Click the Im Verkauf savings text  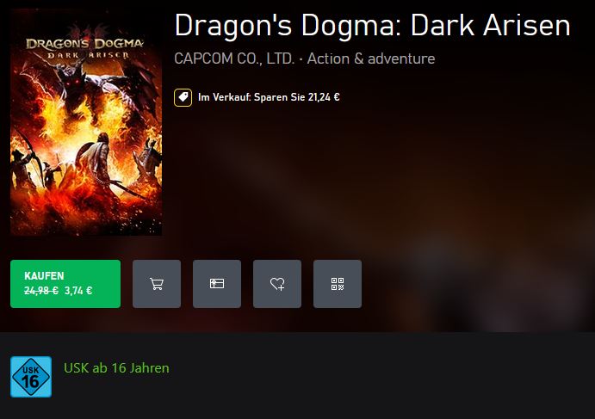click(x=269, y=97)
